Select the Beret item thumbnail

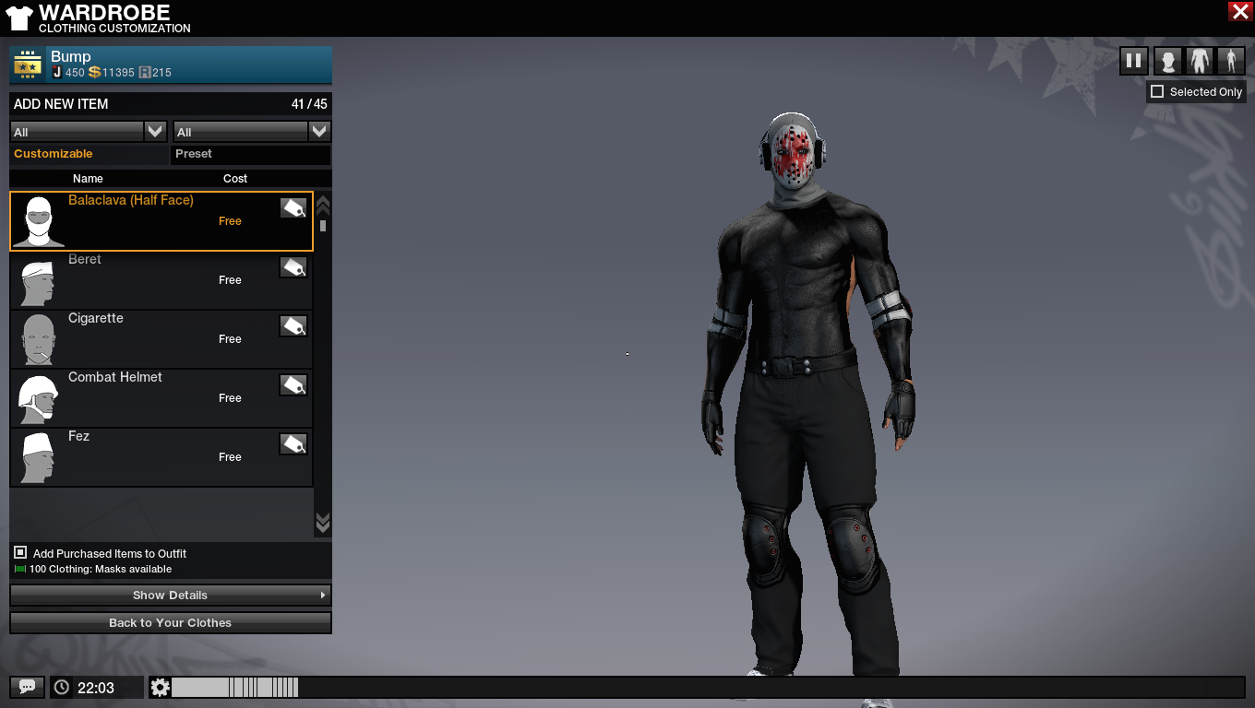pyautogui.click(x=38, y=280)
